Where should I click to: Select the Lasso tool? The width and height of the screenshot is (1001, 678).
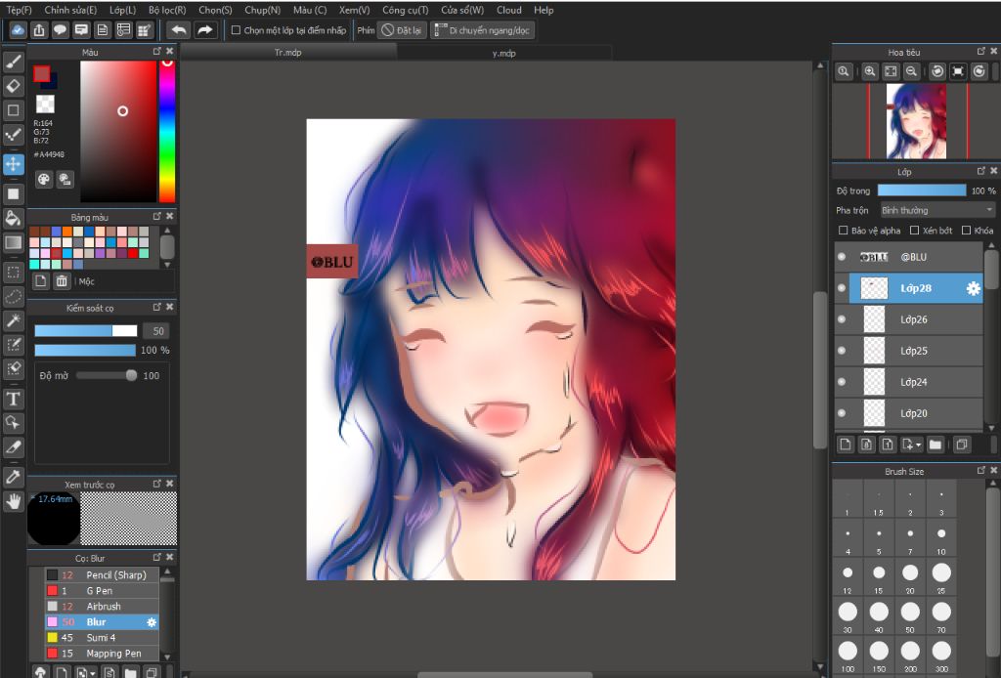coord(14,297)
